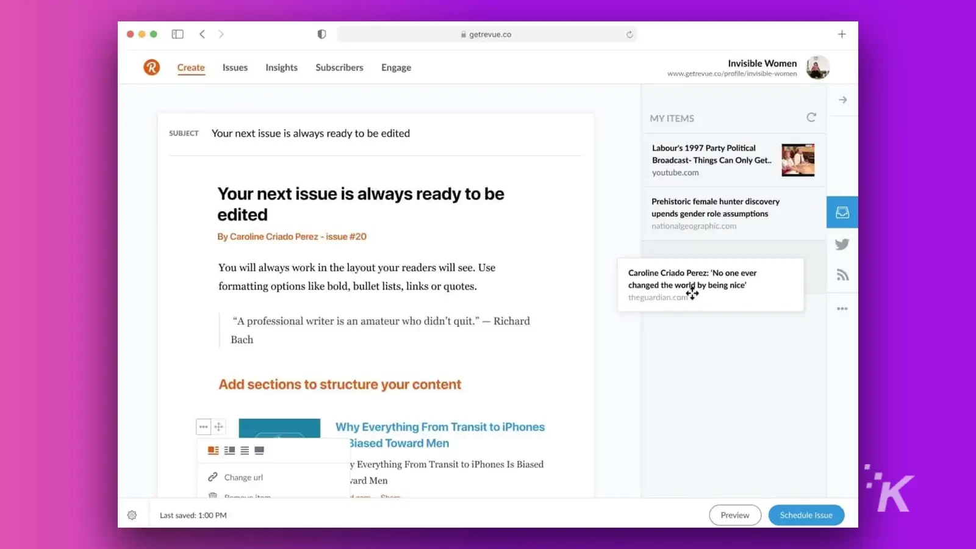Choose the image-right layout option
Image resolution: width=976 pixels, height=549 pixels.
[229, 450]
